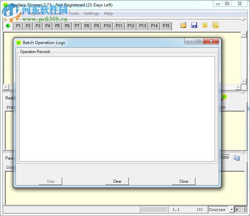Click the font size field showing 9
Viewport: 250px width, 216px height.
[239, 210]
